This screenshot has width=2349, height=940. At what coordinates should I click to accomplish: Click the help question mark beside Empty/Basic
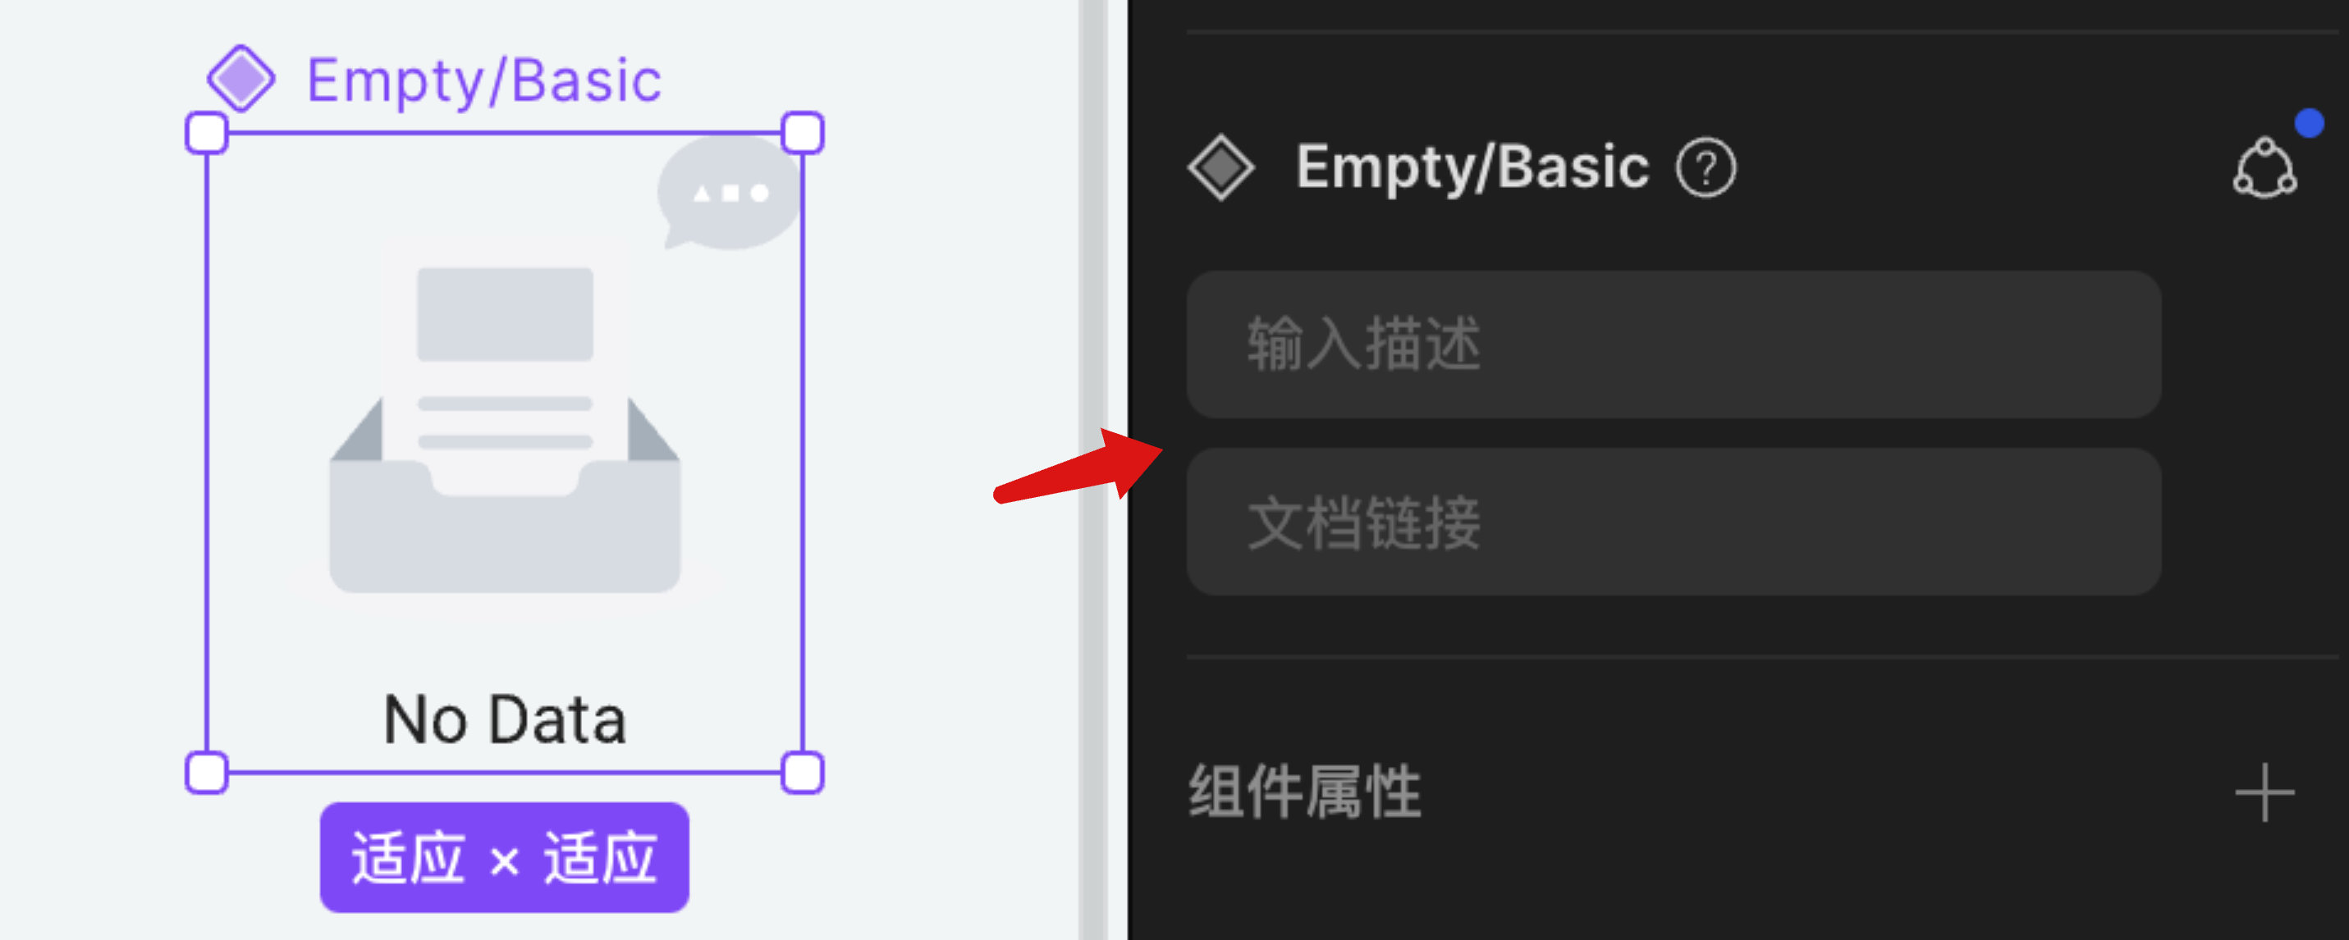pos(1706,167)
